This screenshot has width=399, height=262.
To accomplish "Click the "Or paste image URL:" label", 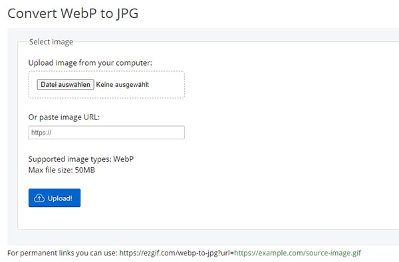I will coord(64,117).
